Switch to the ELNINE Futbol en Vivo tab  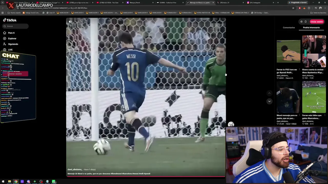click(x=170, y=3)
